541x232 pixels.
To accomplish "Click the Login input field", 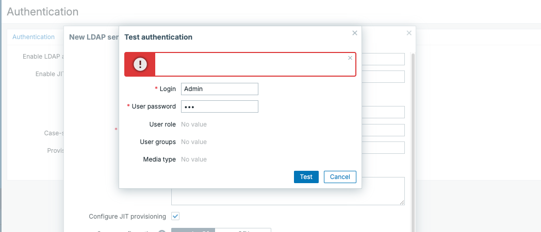I will pyautogui.click(x=219, y=89).
